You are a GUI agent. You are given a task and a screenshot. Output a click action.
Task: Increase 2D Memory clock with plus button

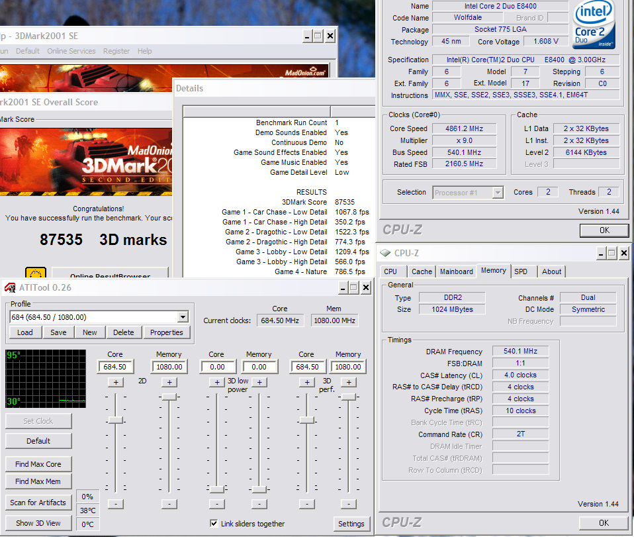tap(169, 382)
